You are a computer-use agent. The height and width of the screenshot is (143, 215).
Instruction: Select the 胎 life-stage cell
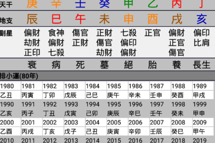coord(153,65)
